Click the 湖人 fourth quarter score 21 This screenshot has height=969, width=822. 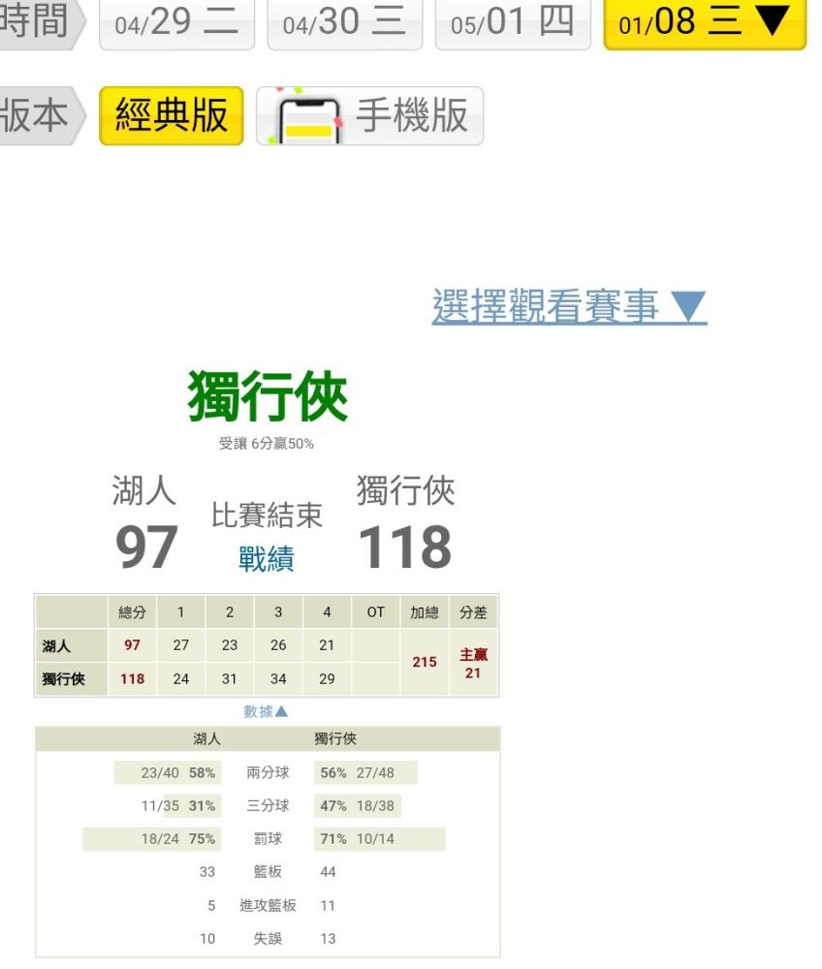[x=327, y=645]
